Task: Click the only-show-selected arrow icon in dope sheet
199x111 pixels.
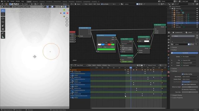Action: tap(137, 65)
